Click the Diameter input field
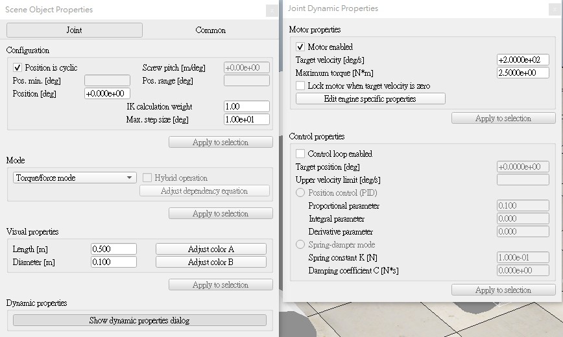The image size is (563, 337). (x=114, y=262)
